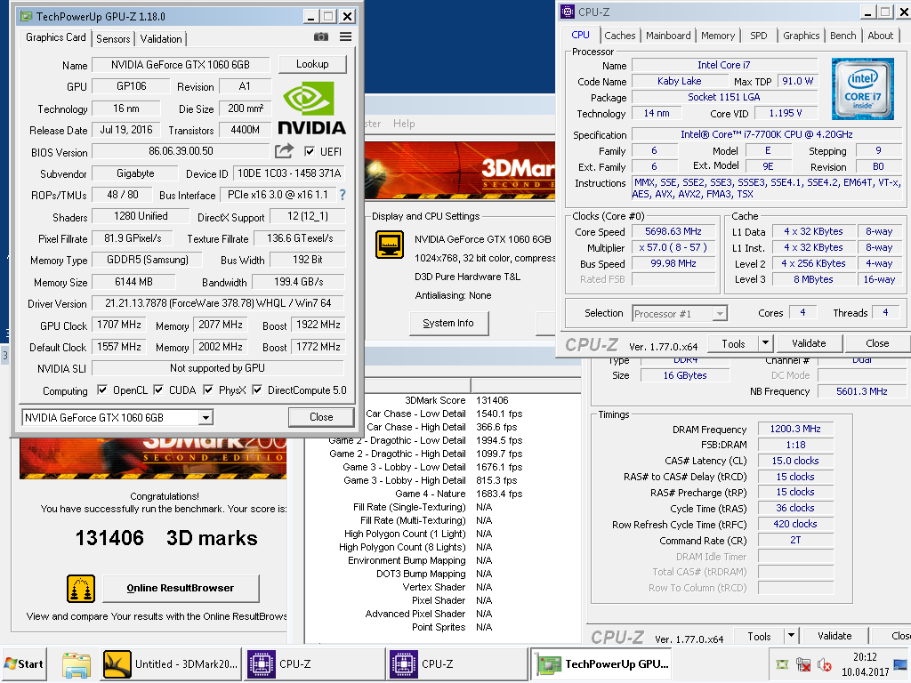This screenshot has width=911, height=683.
Task: Click TechPowerUp GPU-Z taskbar item
Action: 601,663
